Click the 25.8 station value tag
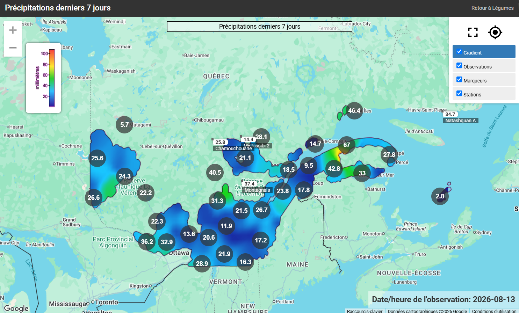Screen dimensions: 519x313 [220, 142]
